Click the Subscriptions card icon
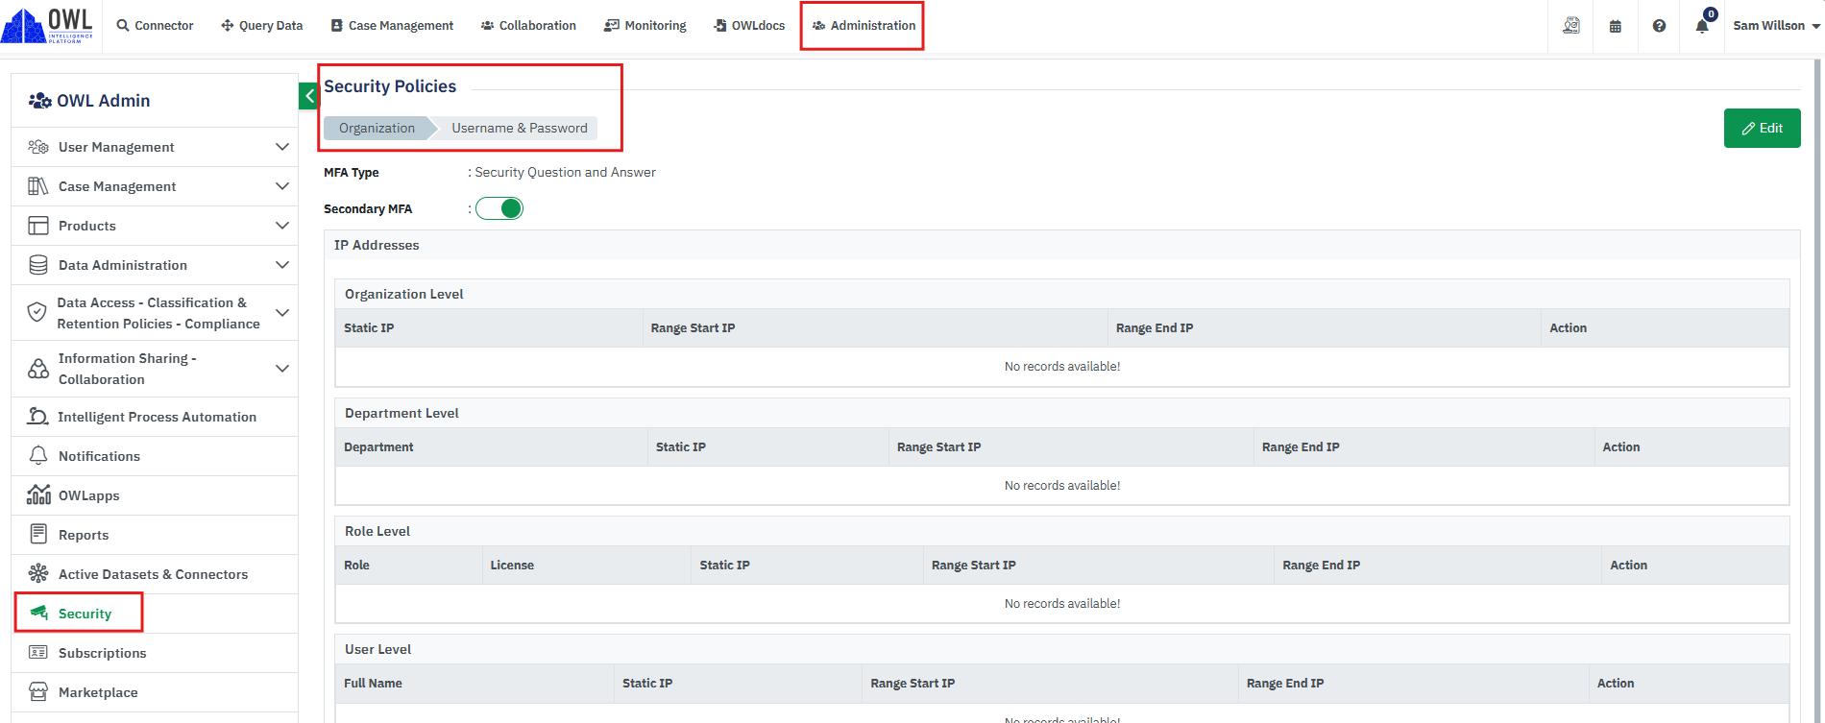 pos(38,652)
